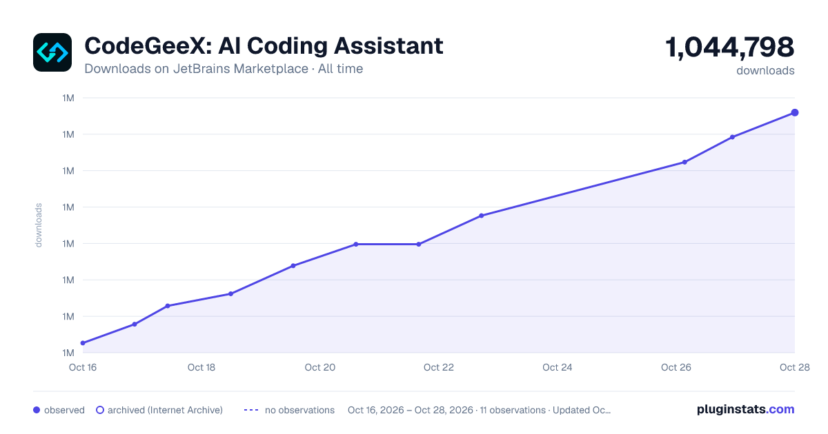
Task: Click the date range and observations text
Action: coord(480,410)
